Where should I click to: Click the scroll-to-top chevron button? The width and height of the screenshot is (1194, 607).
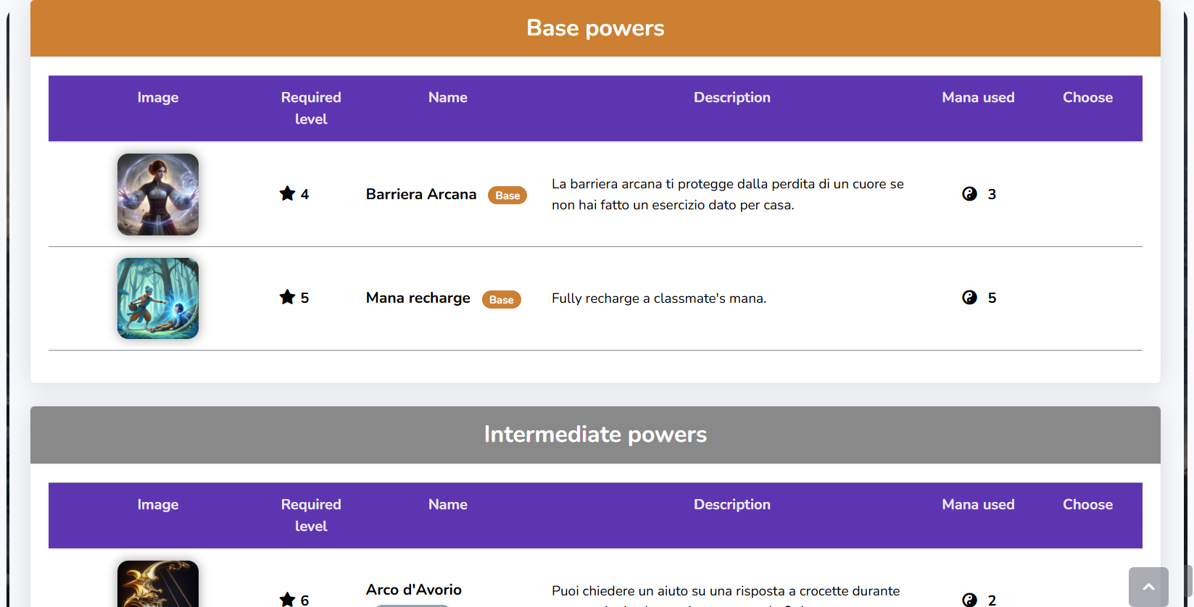click(1148, 587)
